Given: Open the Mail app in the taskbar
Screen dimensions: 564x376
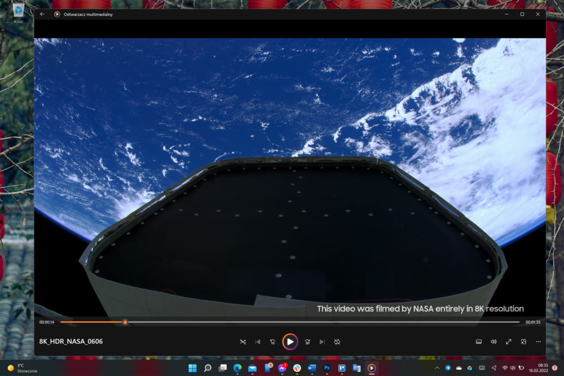Looking at the screenshot, I should [x=252, y=368].
